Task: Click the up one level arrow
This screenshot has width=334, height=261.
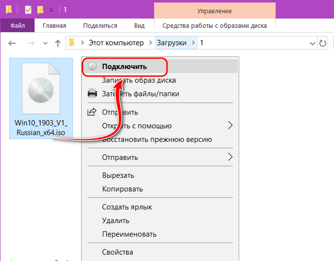Action: 58,44
